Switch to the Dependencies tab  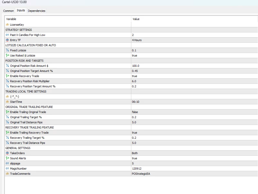click(36, 11)
